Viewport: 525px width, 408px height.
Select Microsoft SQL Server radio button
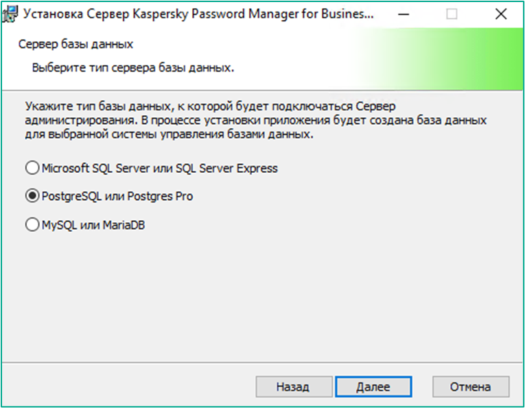coord(32,167)
